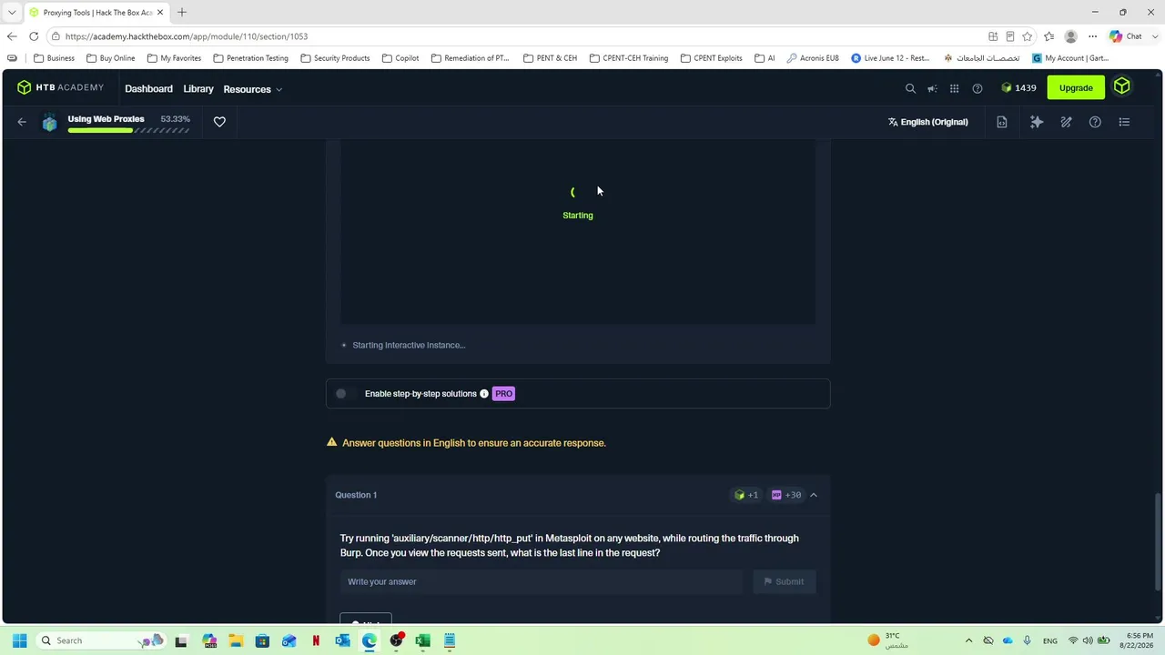This screenshot has width=1165, height=655.
Task: Click the browser address bar URL
Action: pyautogui.click(x=187, y=36)
